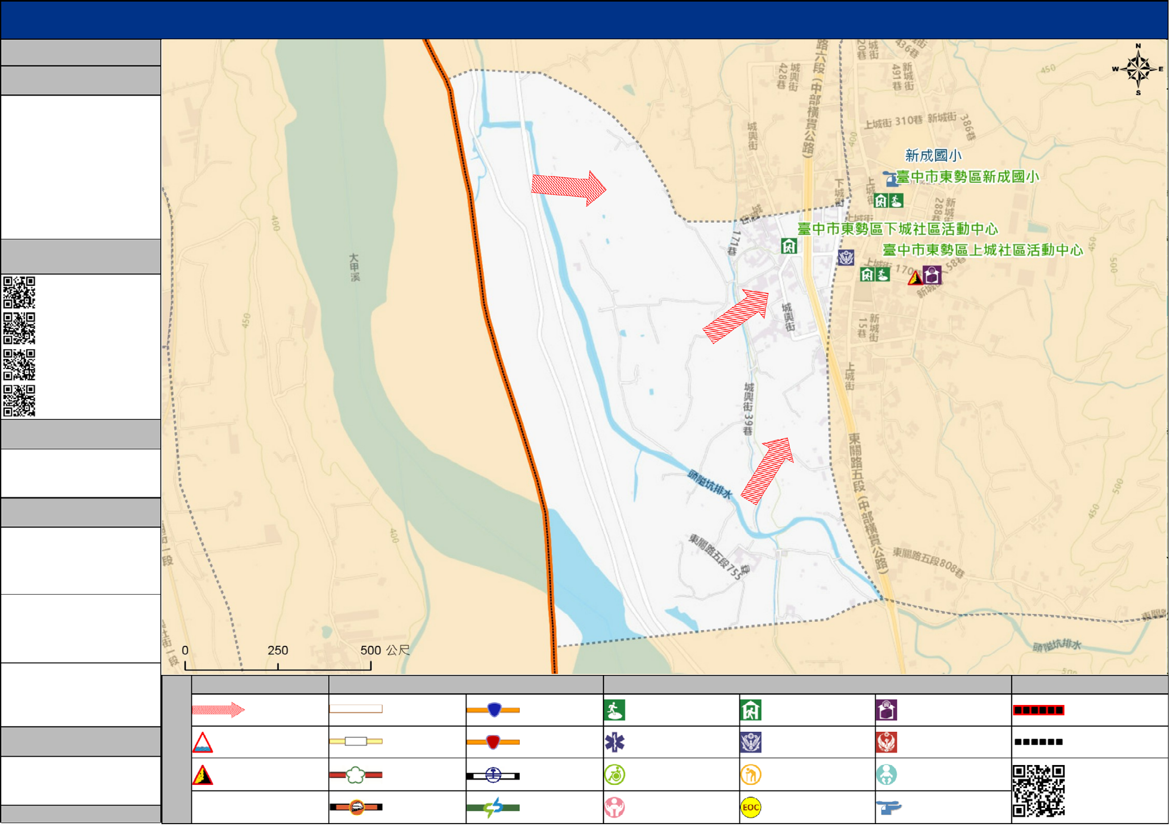Click legend green MRT line symbol
Viewport: 1171px width, 826px height.
click(493, 808)
